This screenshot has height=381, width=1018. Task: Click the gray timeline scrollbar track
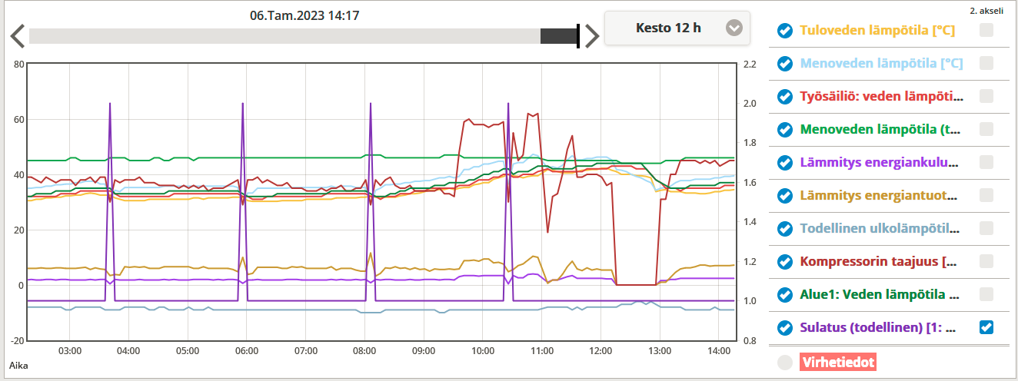pos(284,36)
